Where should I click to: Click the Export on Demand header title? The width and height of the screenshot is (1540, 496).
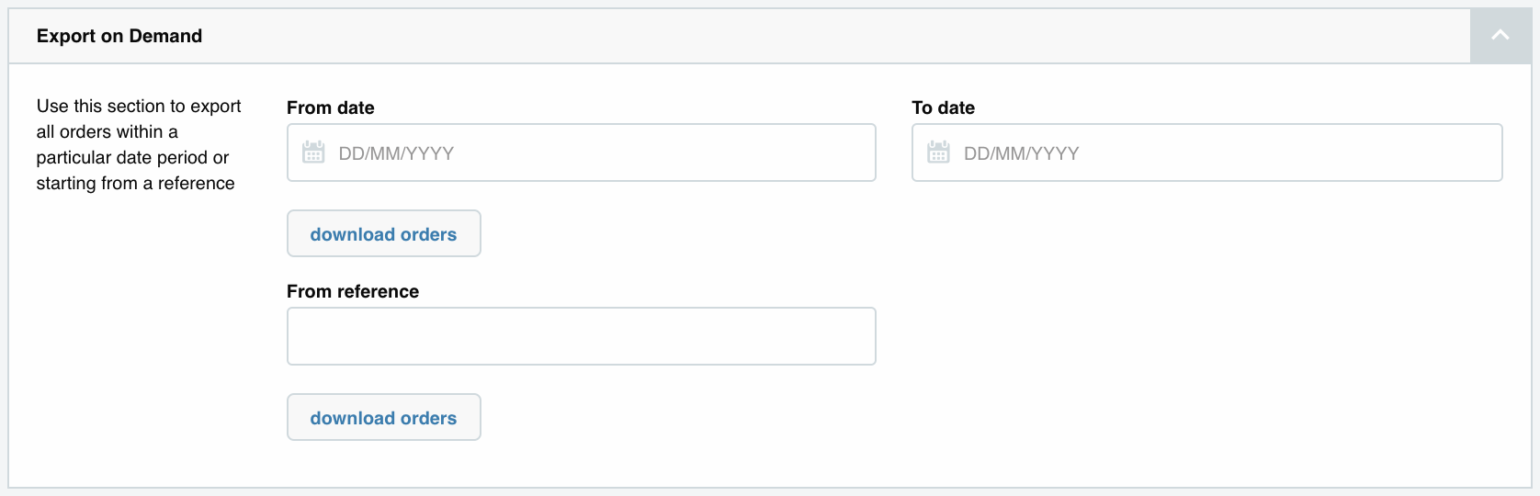(119, 36)
